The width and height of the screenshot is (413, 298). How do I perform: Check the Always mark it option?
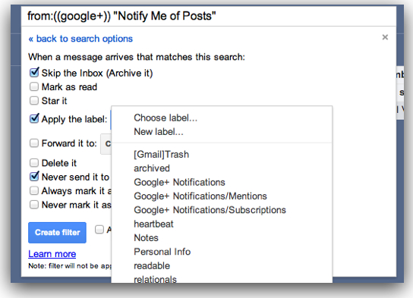34,190
